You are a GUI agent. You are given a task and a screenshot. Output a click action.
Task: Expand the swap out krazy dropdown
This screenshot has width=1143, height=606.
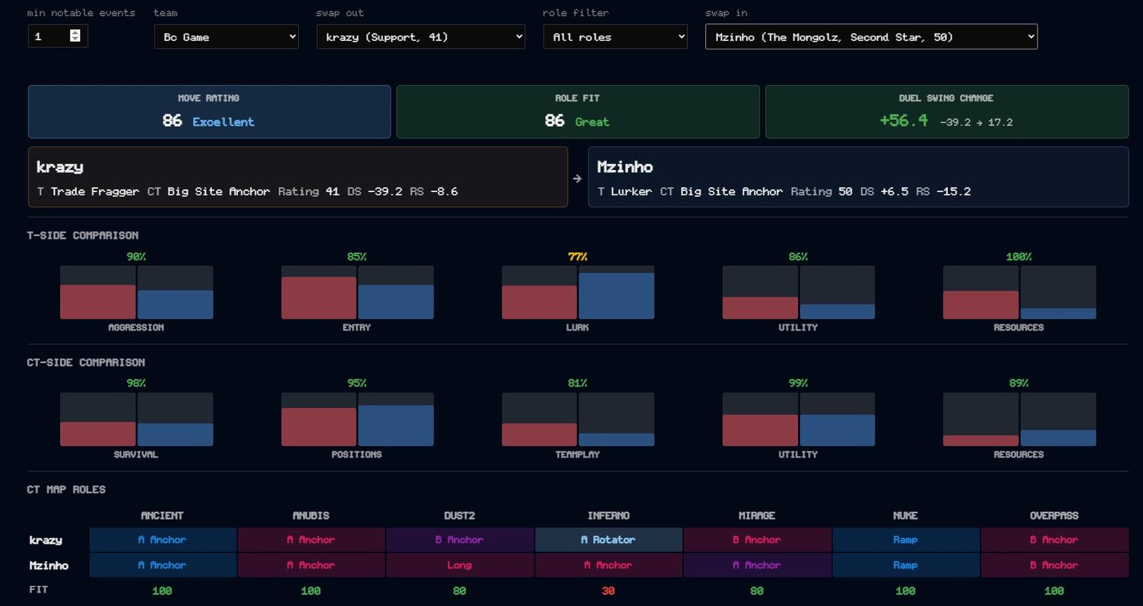(x=421, y=36)
